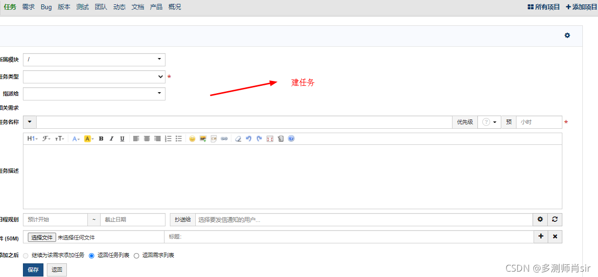Toggle bold formatting

click(x=101, y=139)
